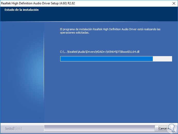Click the installation progress bar
Image resolution: width=178 pixels, height=134 pixels.
pos(116,59)
